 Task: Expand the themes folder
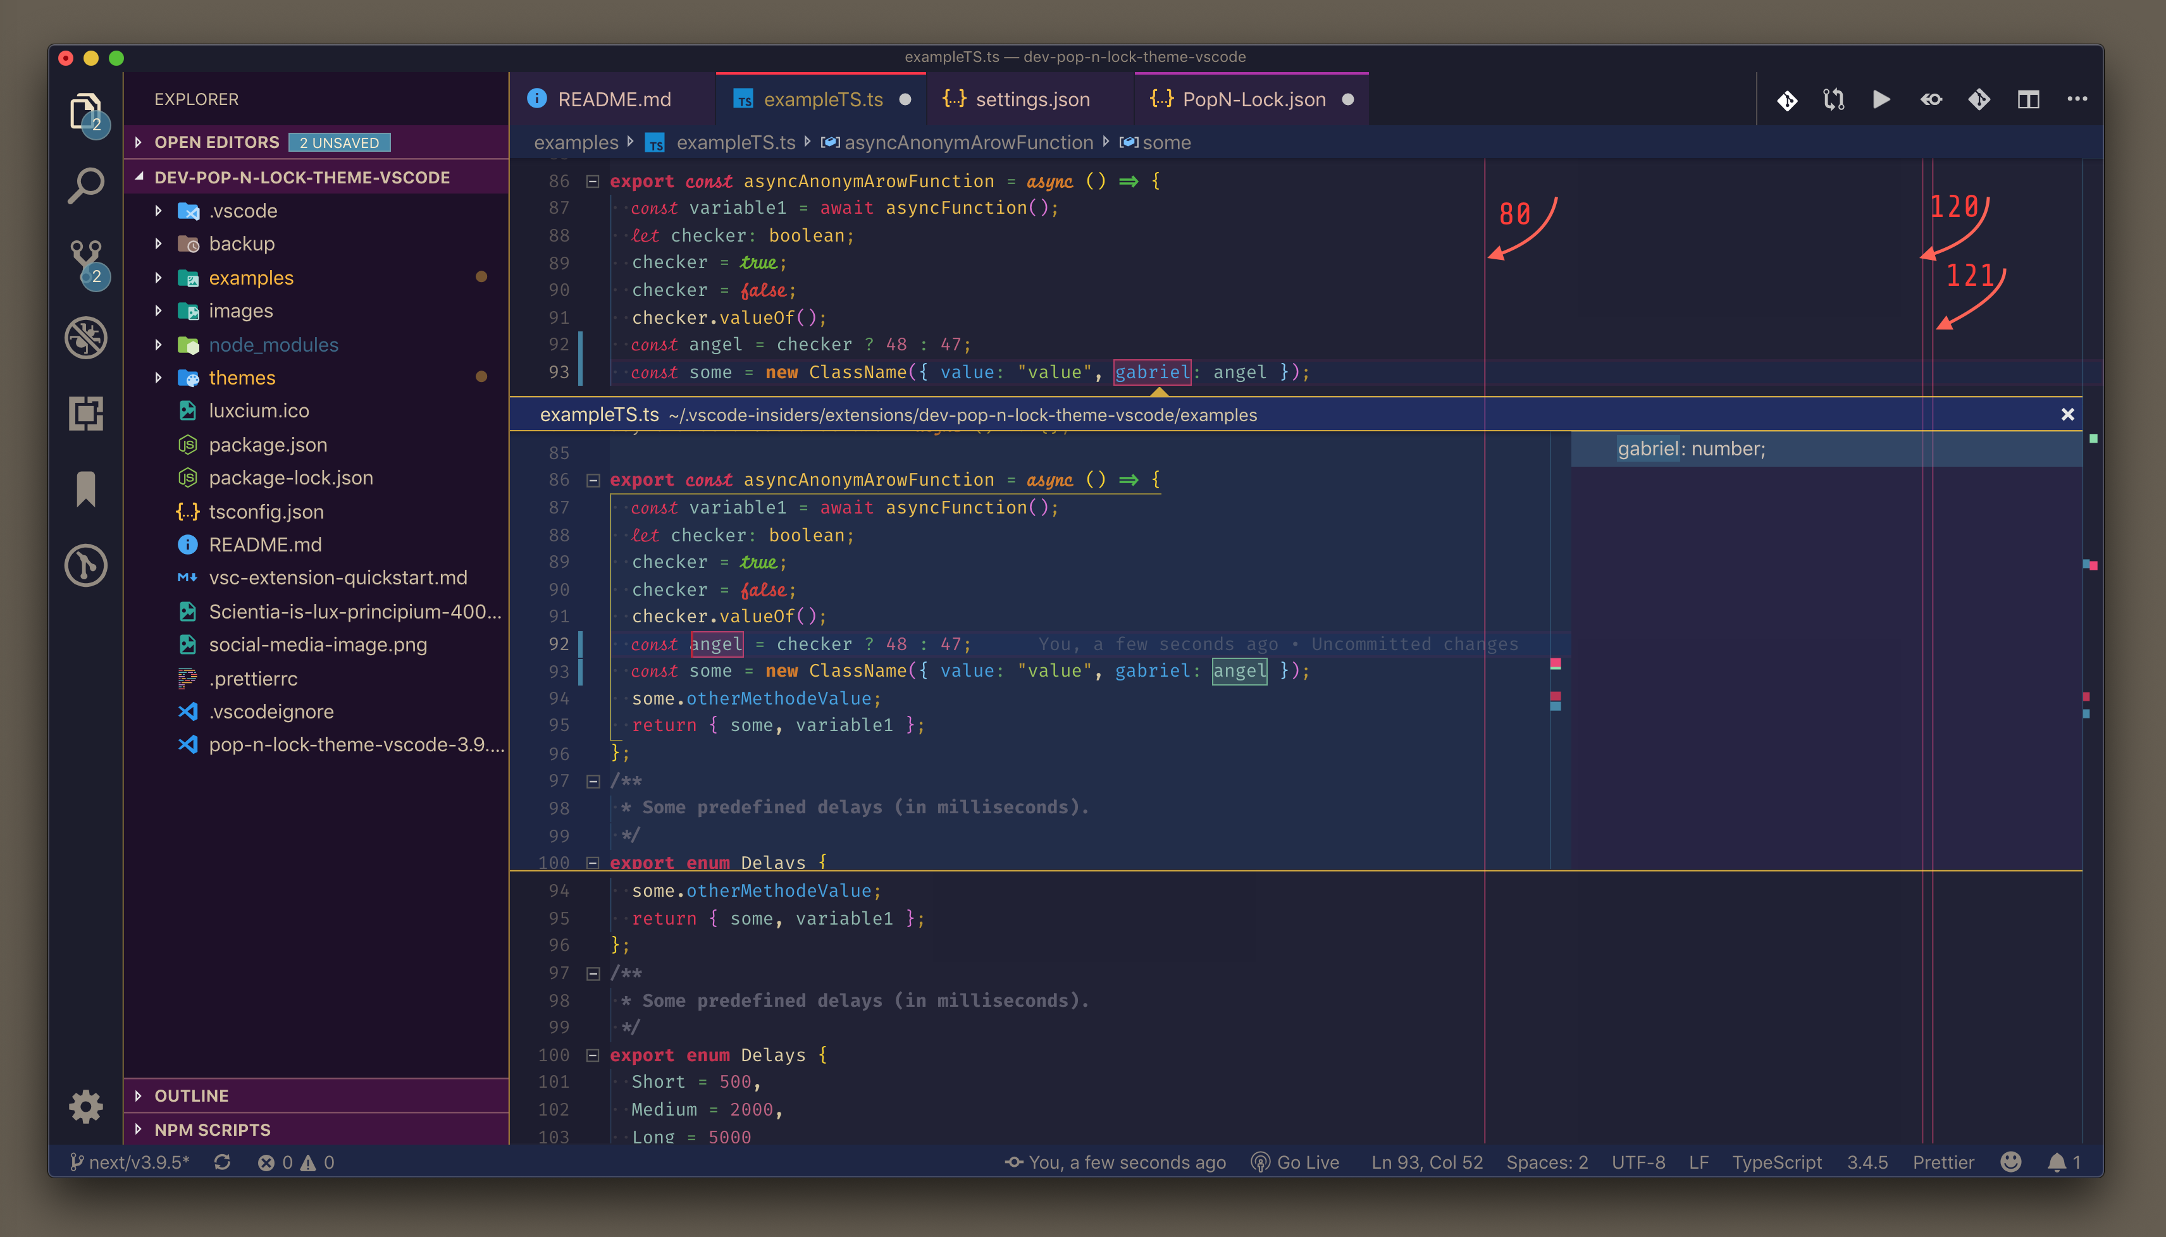point(241,377)
